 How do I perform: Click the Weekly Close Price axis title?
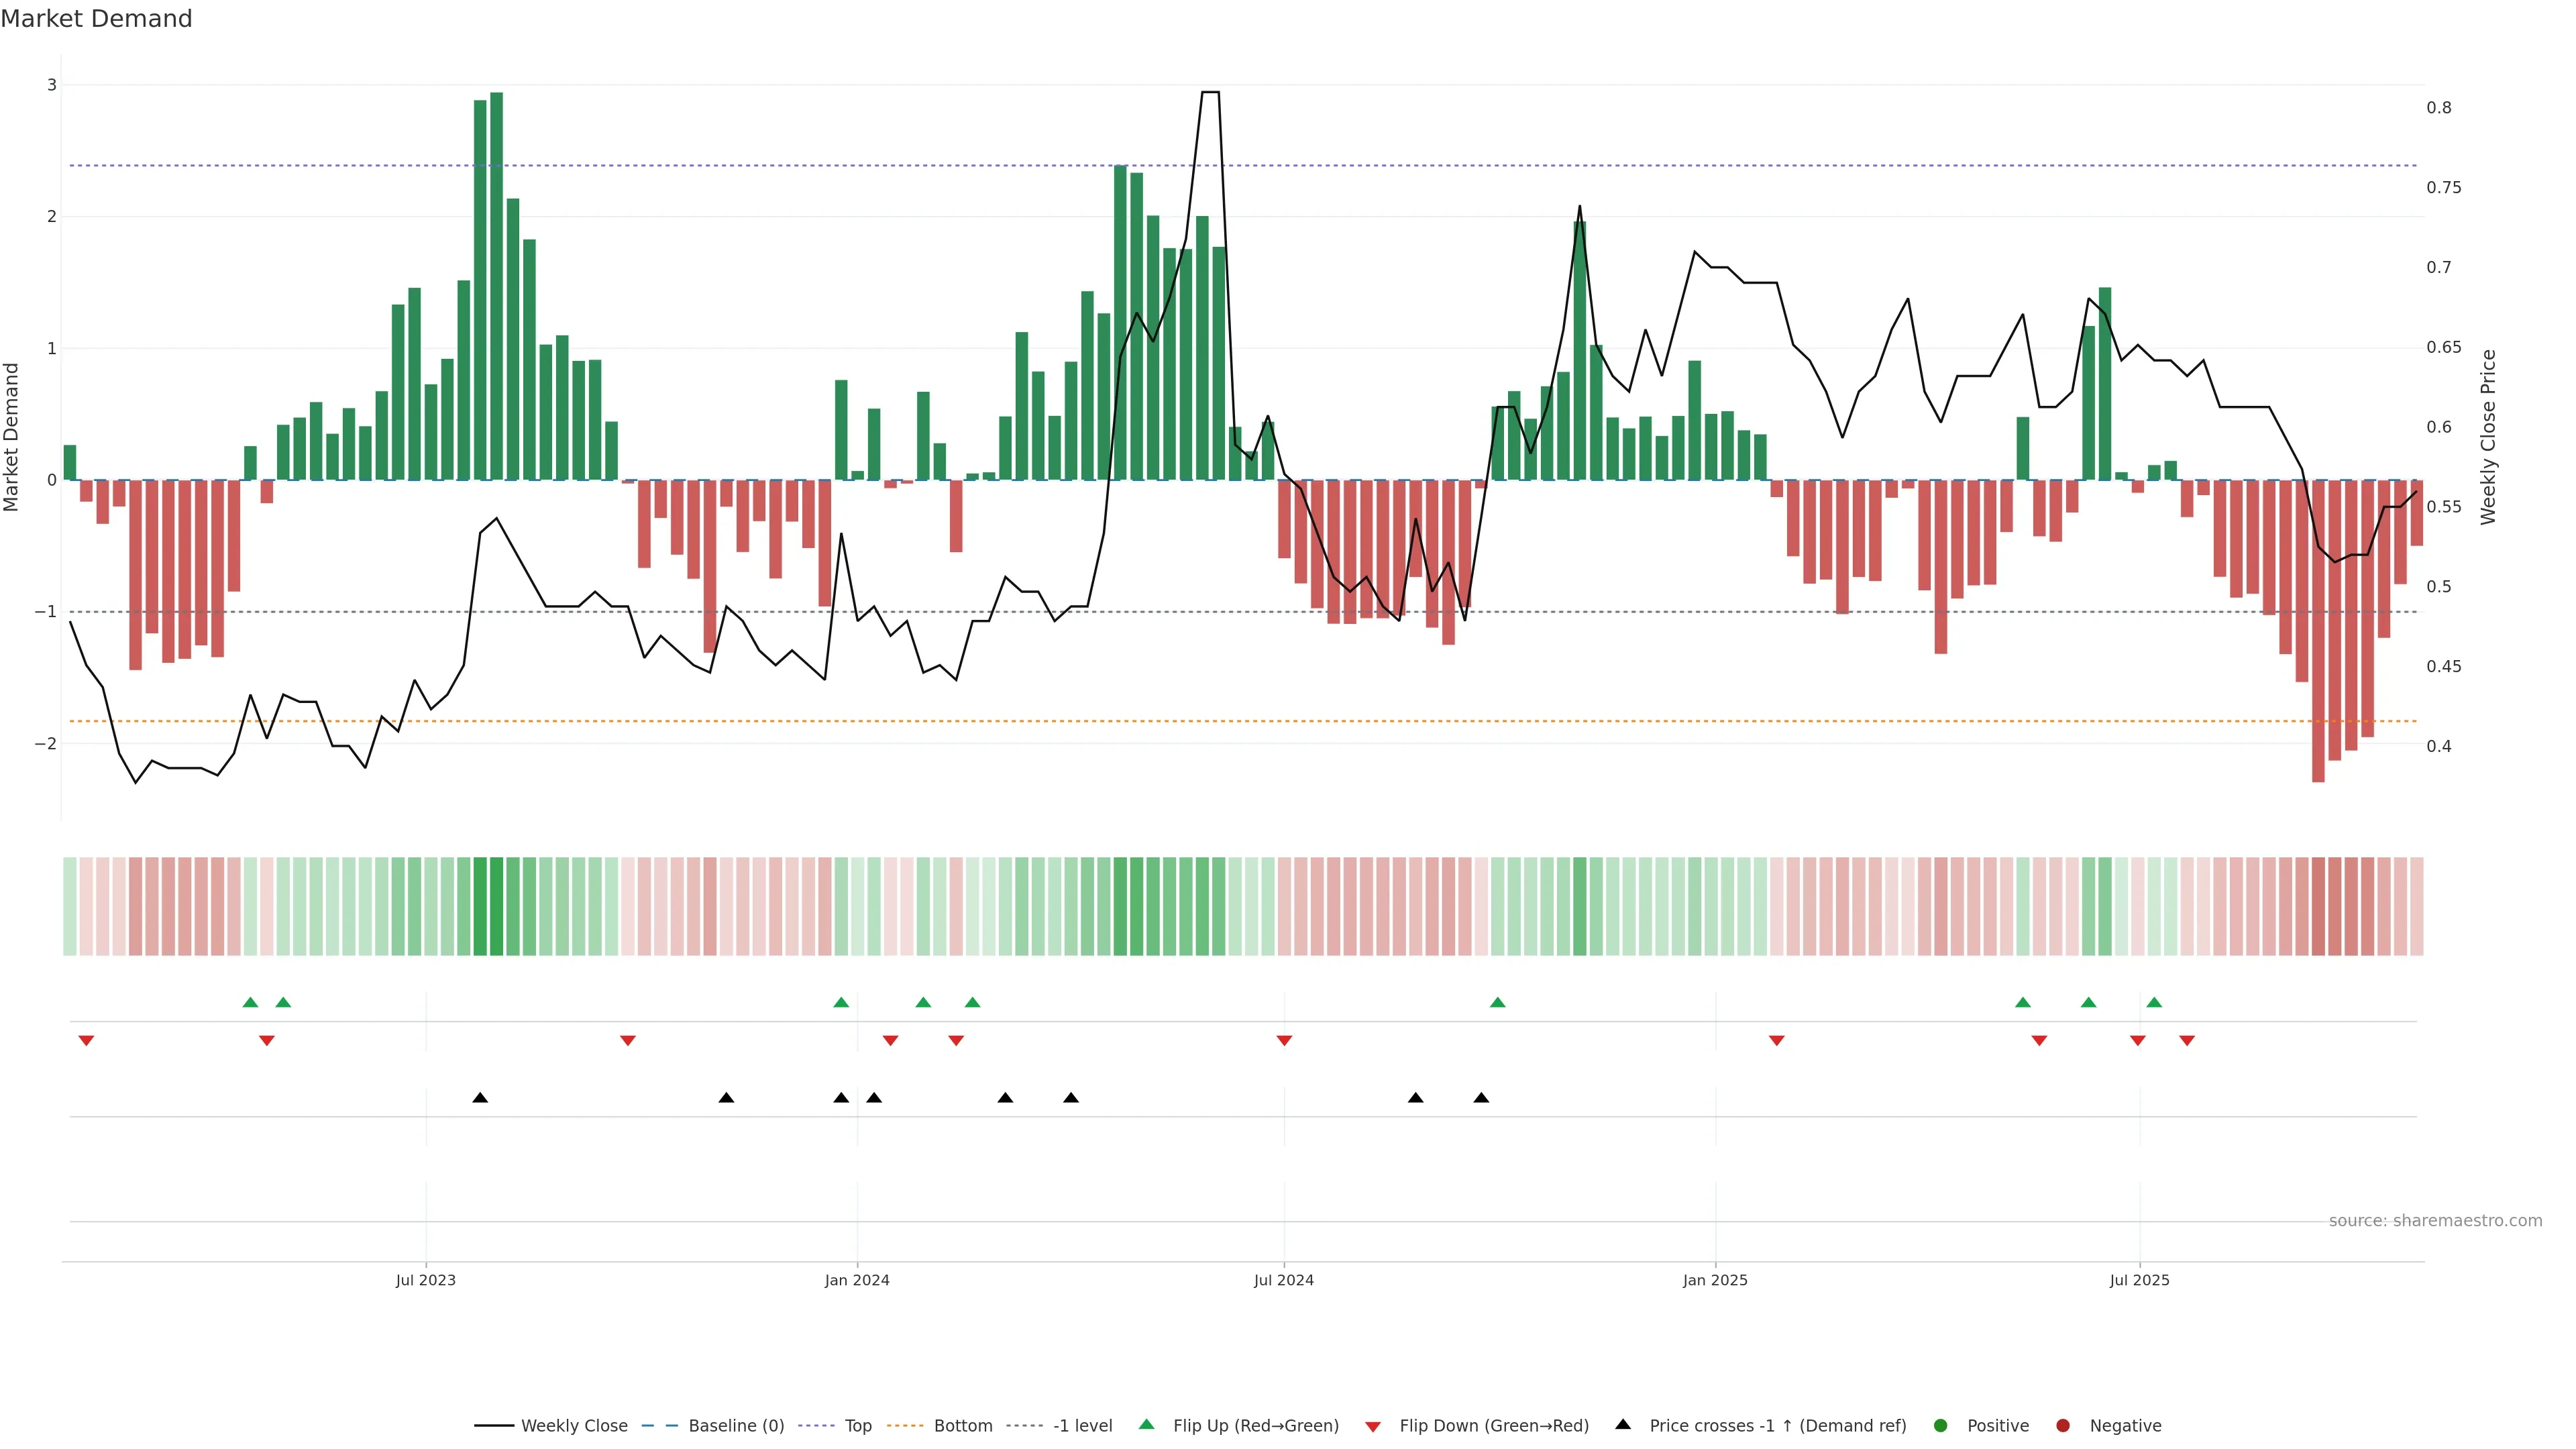point(2488,437)
